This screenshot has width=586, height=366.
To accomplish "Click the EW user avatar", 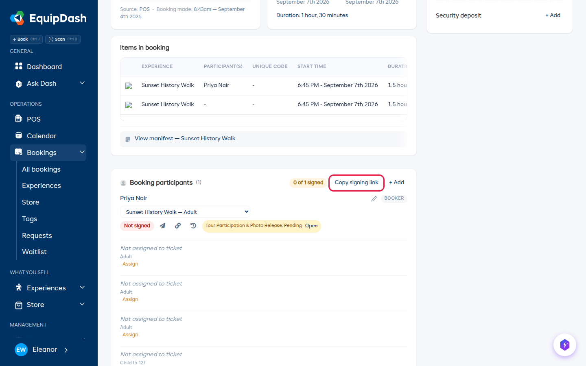I will [x=21, y=350].
